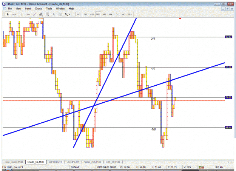This screenshot has width=236, height=171.
Task: Switch to the H4 timeframe
Action: coord(111,14)
